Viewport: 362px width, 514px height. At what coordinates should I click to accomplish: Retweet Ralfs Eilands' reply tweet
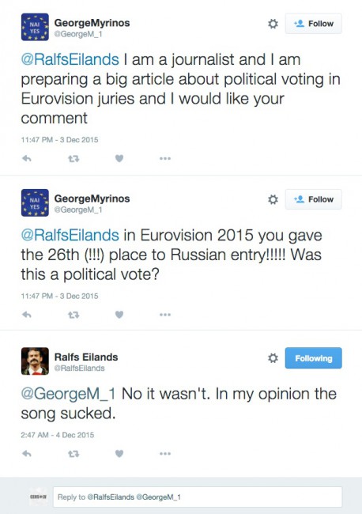coord(74,454)
